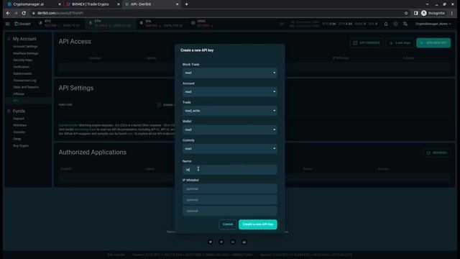The image size is (460, 259).
Task: Open the Wallet permission dropdown
Action: coord(229,129)
